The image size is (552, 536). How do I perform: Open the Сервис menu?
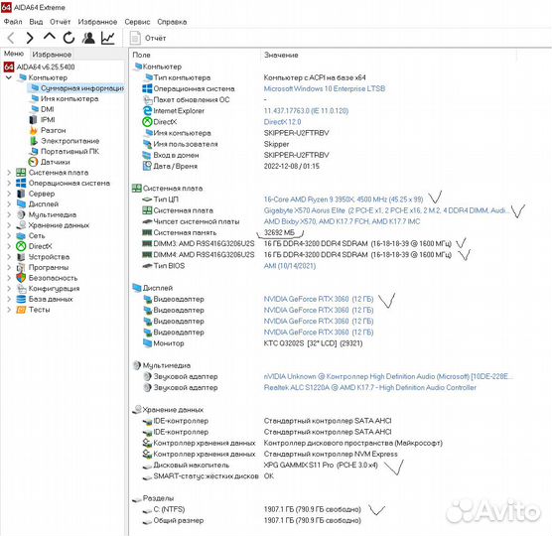point(137,22)
